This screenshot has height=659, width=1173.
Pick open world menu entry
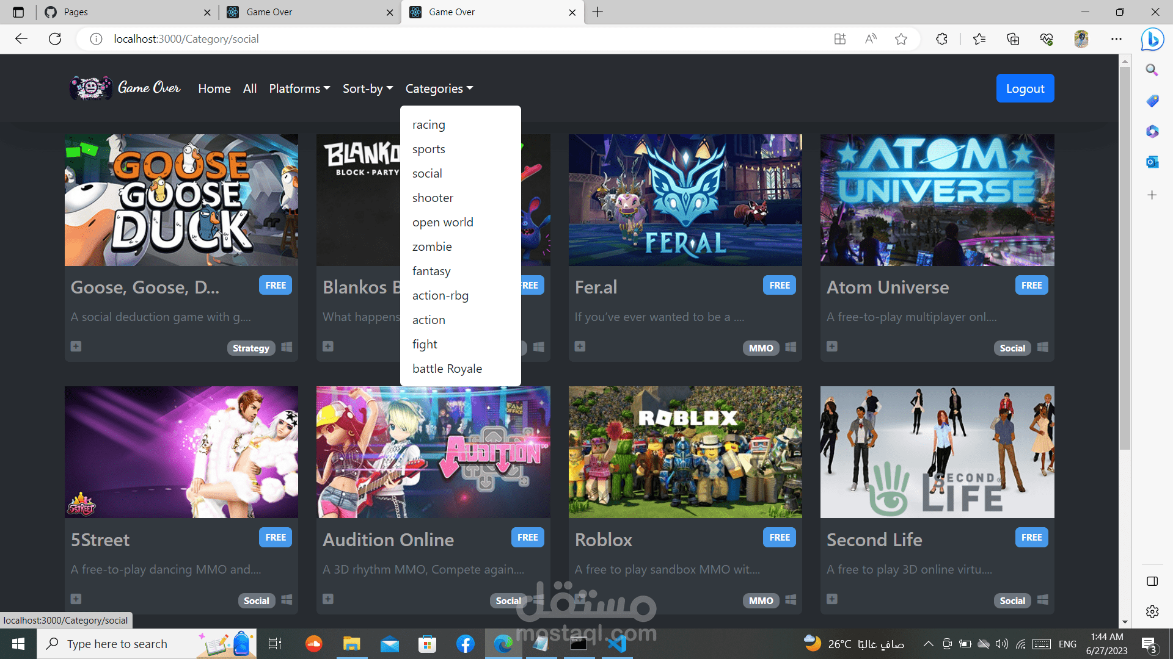(442, 222)
